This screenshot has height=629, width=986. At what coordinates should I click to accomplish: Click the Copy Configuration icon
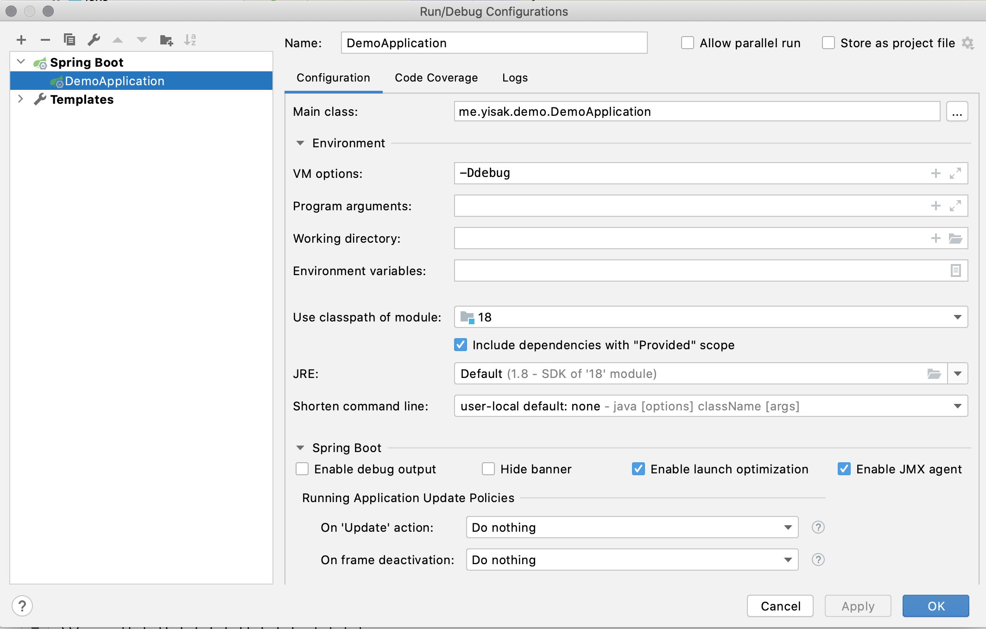[70, 40]
